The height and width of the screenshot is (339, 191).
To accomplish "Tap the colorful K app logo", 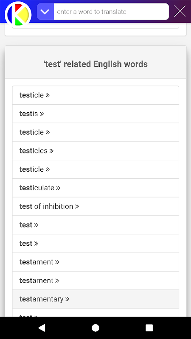I will point(18,15).
